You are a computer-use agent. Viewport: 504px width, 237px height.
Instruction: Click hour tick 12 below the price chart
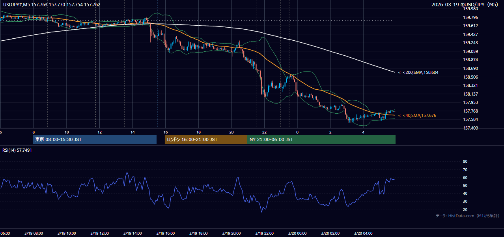[99, 132]
